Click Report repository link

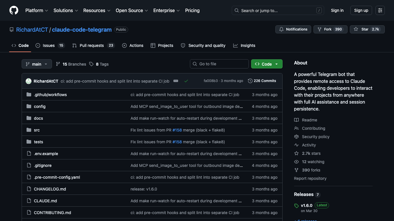[310, 178]
